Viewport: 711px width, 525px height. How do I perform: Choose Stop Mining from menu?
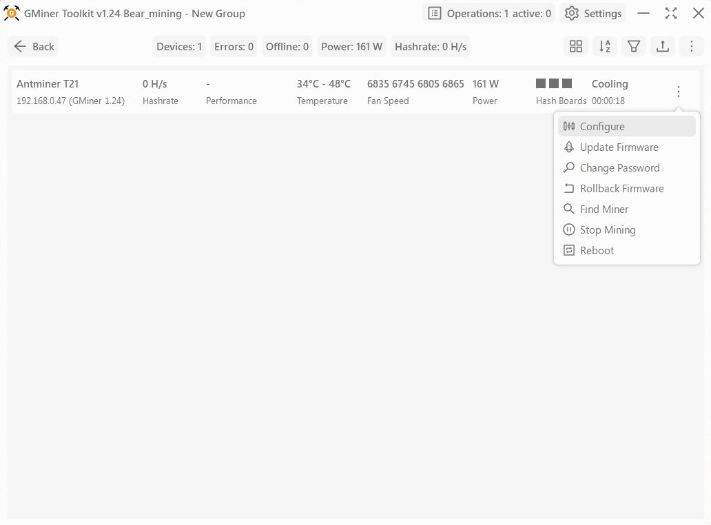point(627,230)
